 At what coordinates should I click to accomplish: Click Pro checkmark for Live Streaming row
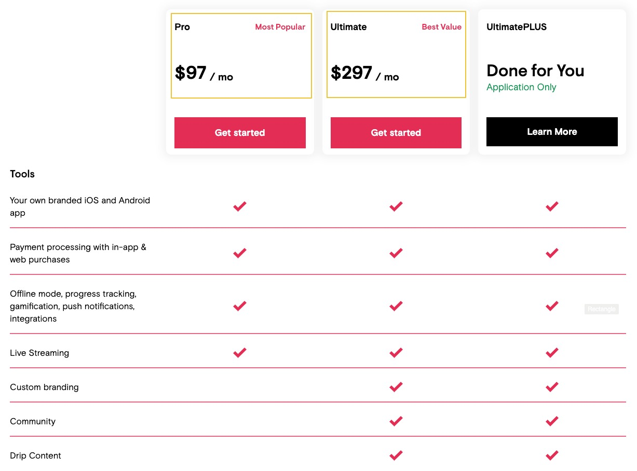point(239,353)
